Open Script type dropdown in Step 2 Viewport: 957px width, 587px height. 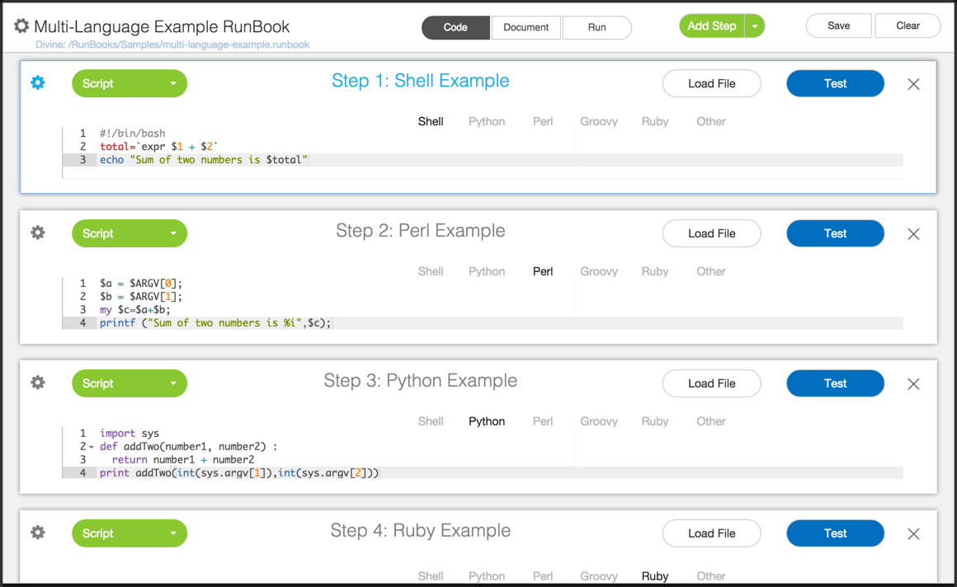point(130,233)
